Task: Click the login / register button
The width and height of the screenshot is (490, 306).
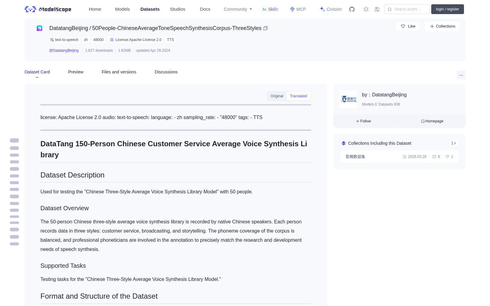Action: pyautogui.click(x=447, y=9)
